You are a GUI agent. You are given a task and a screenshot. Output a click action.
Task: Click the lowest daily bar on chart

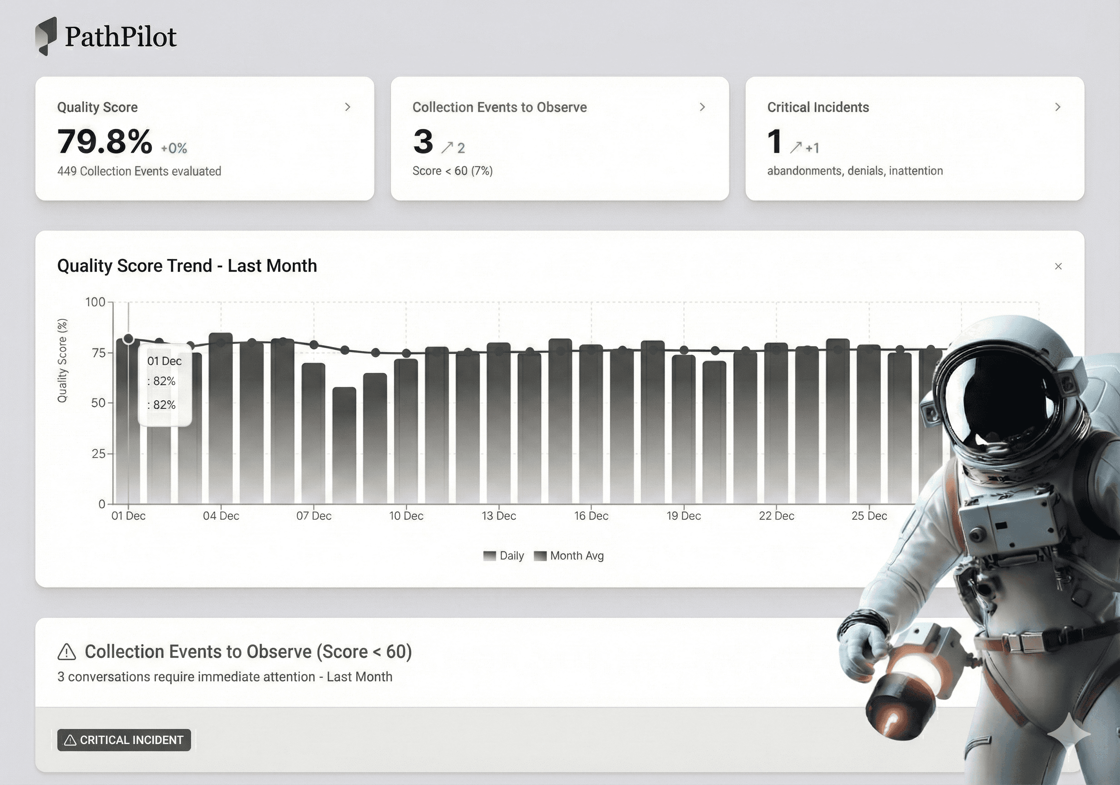point(345,444)
